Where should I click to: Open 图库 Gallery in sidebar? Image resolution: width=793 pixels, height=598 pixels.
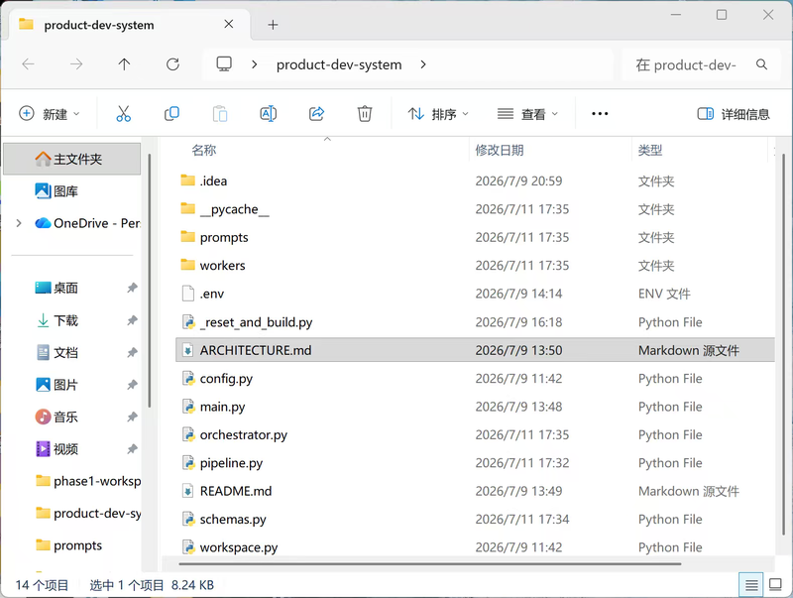57,191
